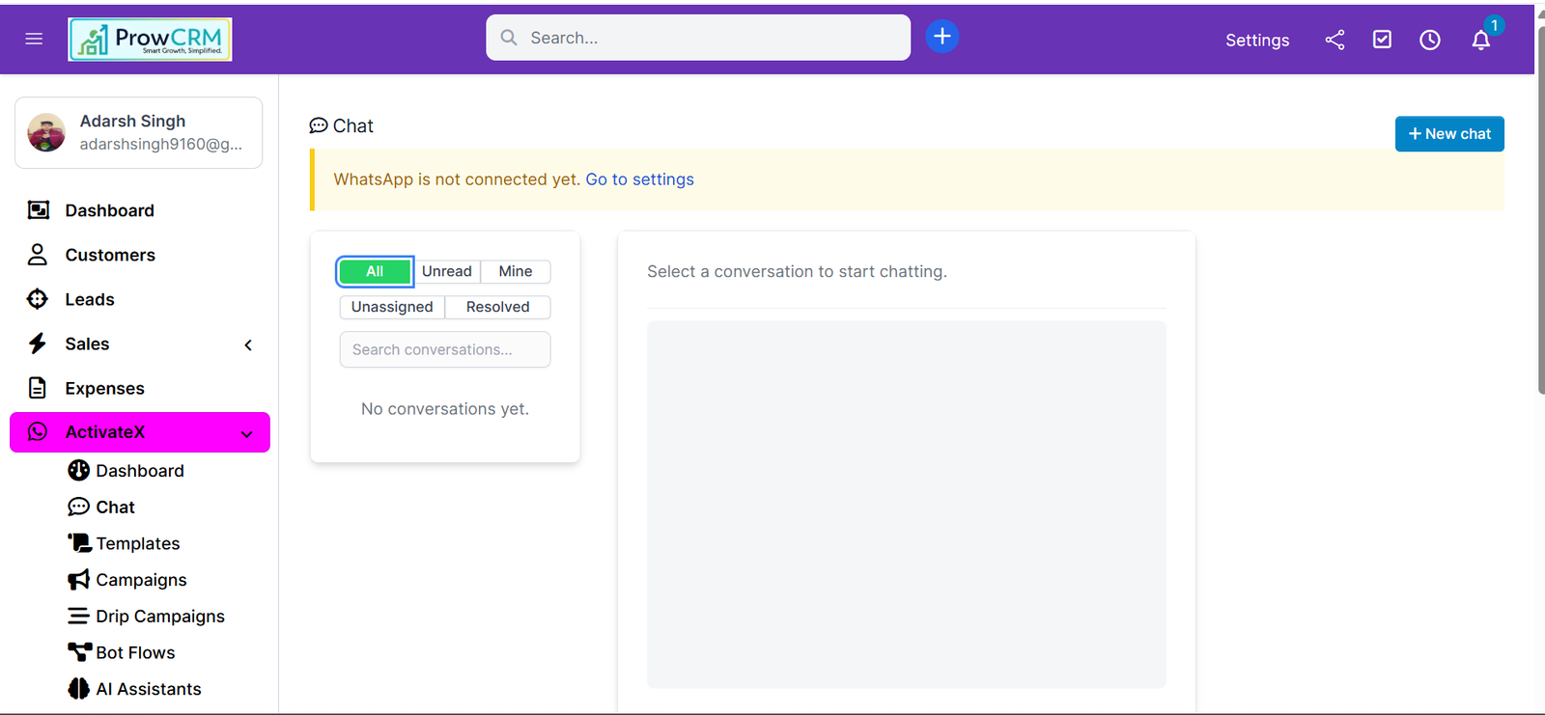The image size is (1545, 715).
Task: Click the blue plus quick-add button
Action: tap(942, 37)
